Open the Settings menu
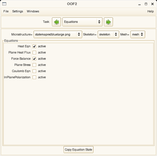This screenshot has height=156, width=157. (x=18, y=11)
